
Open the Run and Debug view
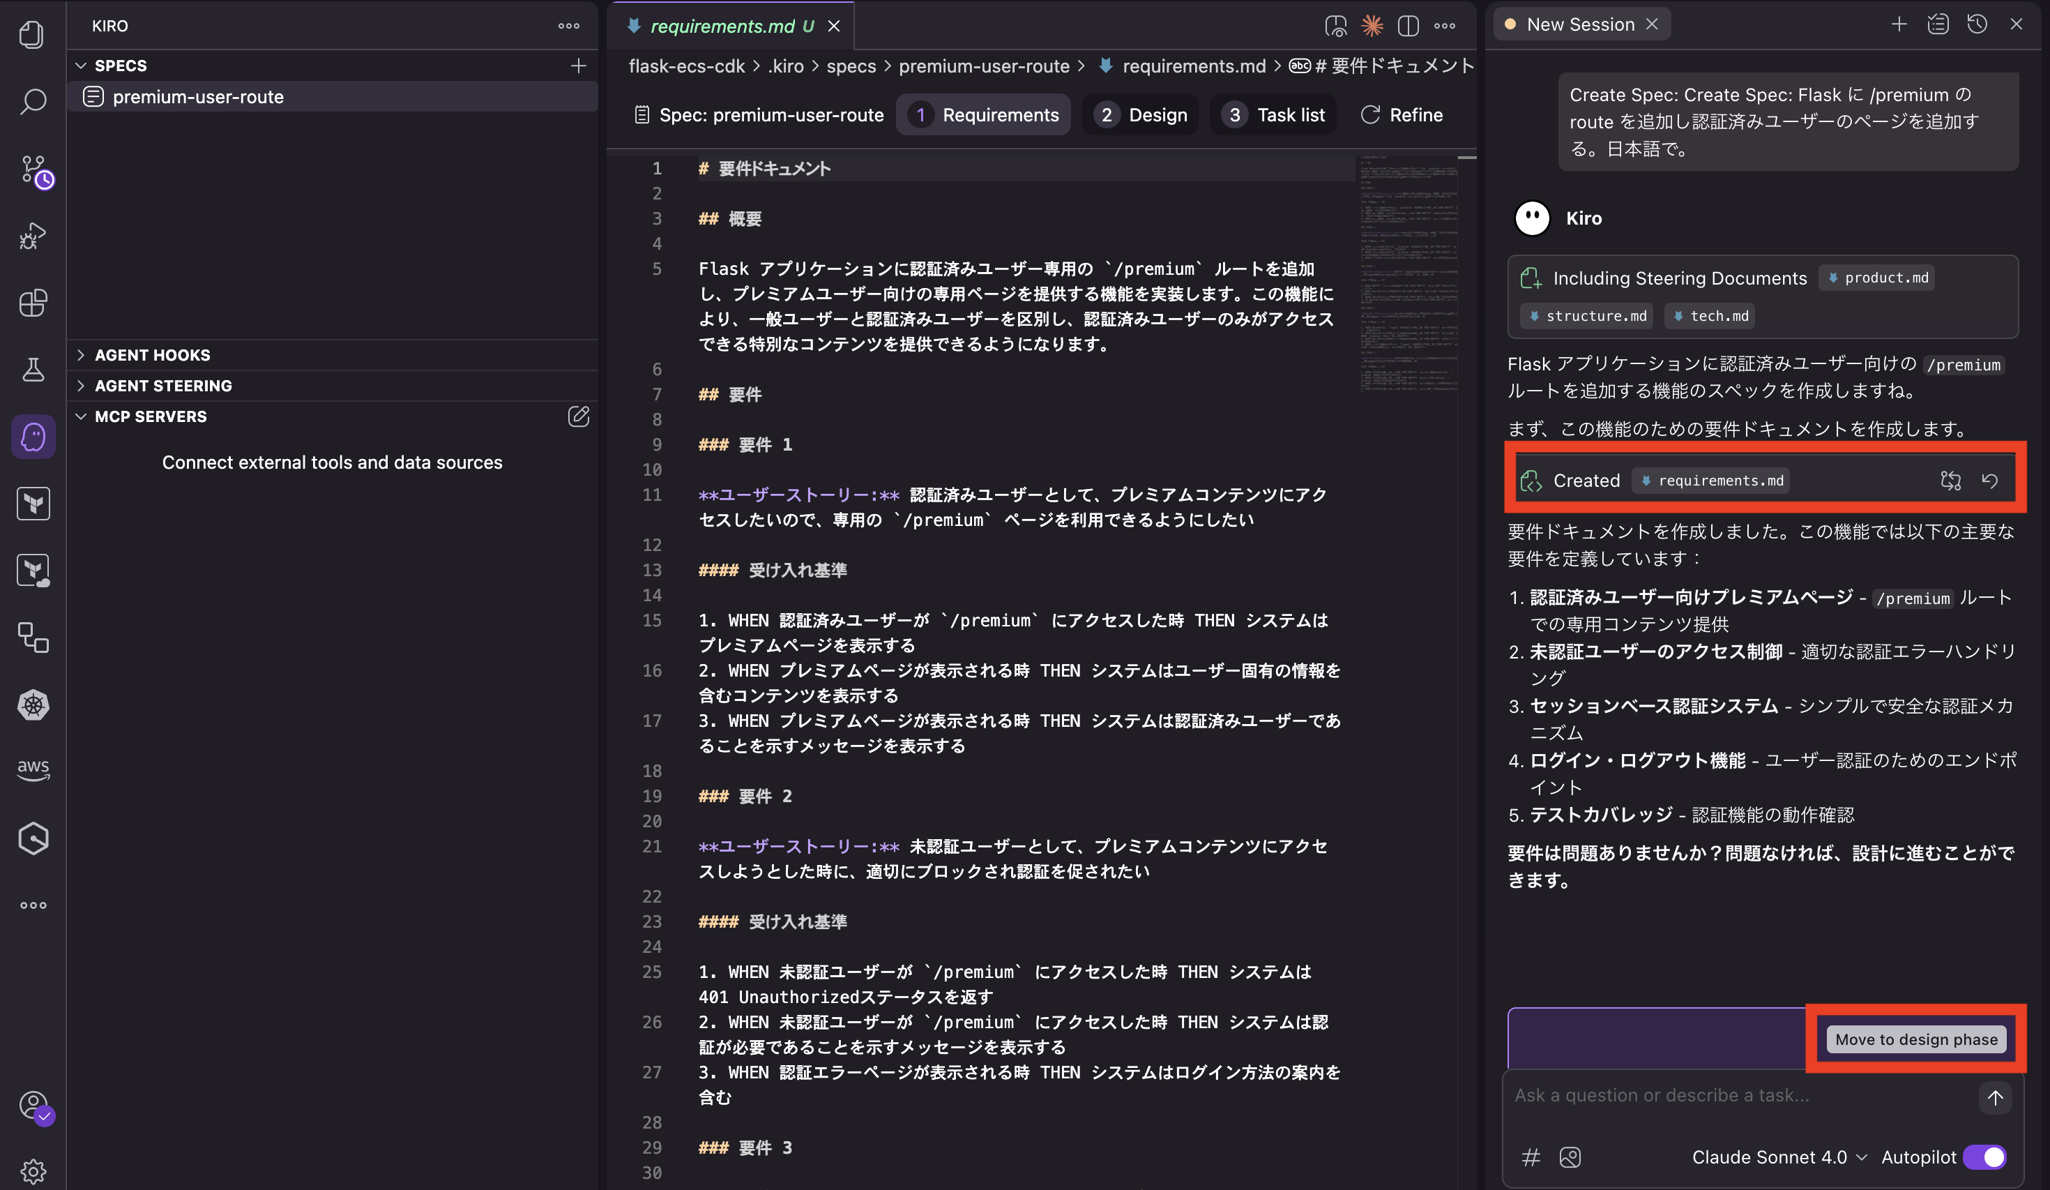[33, 236]
